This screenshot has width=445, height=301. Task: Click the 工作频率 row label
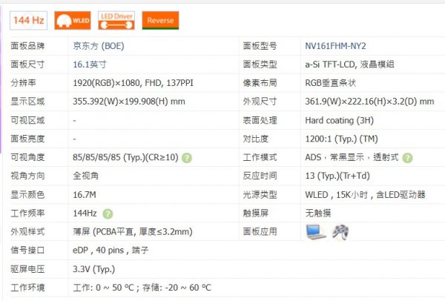coord(27,213)
